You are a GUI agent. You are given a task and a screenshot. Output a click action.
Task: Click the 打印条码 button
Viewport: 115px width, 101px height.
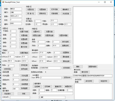coord(67,68)
